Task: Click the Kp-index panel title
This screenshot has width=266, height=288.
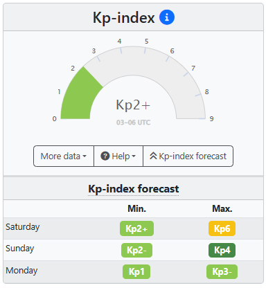Action: 124,17
